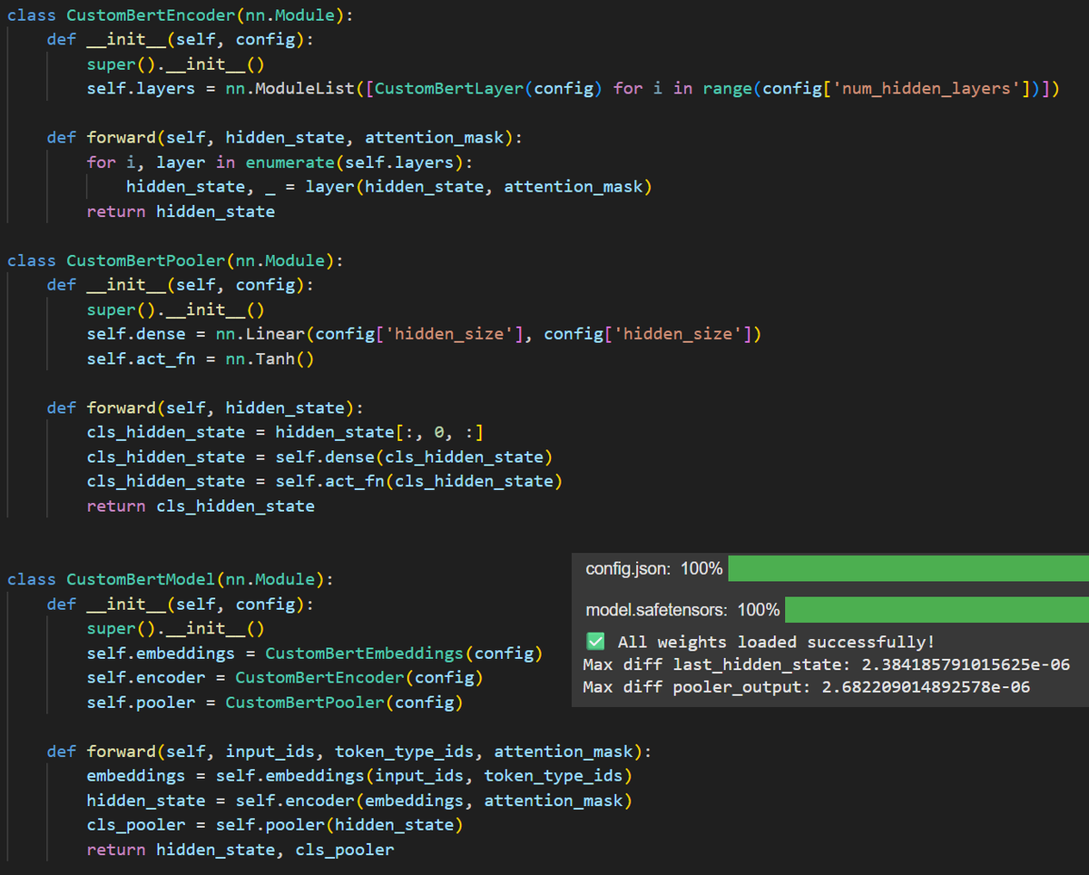Click the line "class CustomBertModel(nn.Module):"
The width and height of the screenshot is (1089, 875).
pyautogui.click(x=171, y=579)
